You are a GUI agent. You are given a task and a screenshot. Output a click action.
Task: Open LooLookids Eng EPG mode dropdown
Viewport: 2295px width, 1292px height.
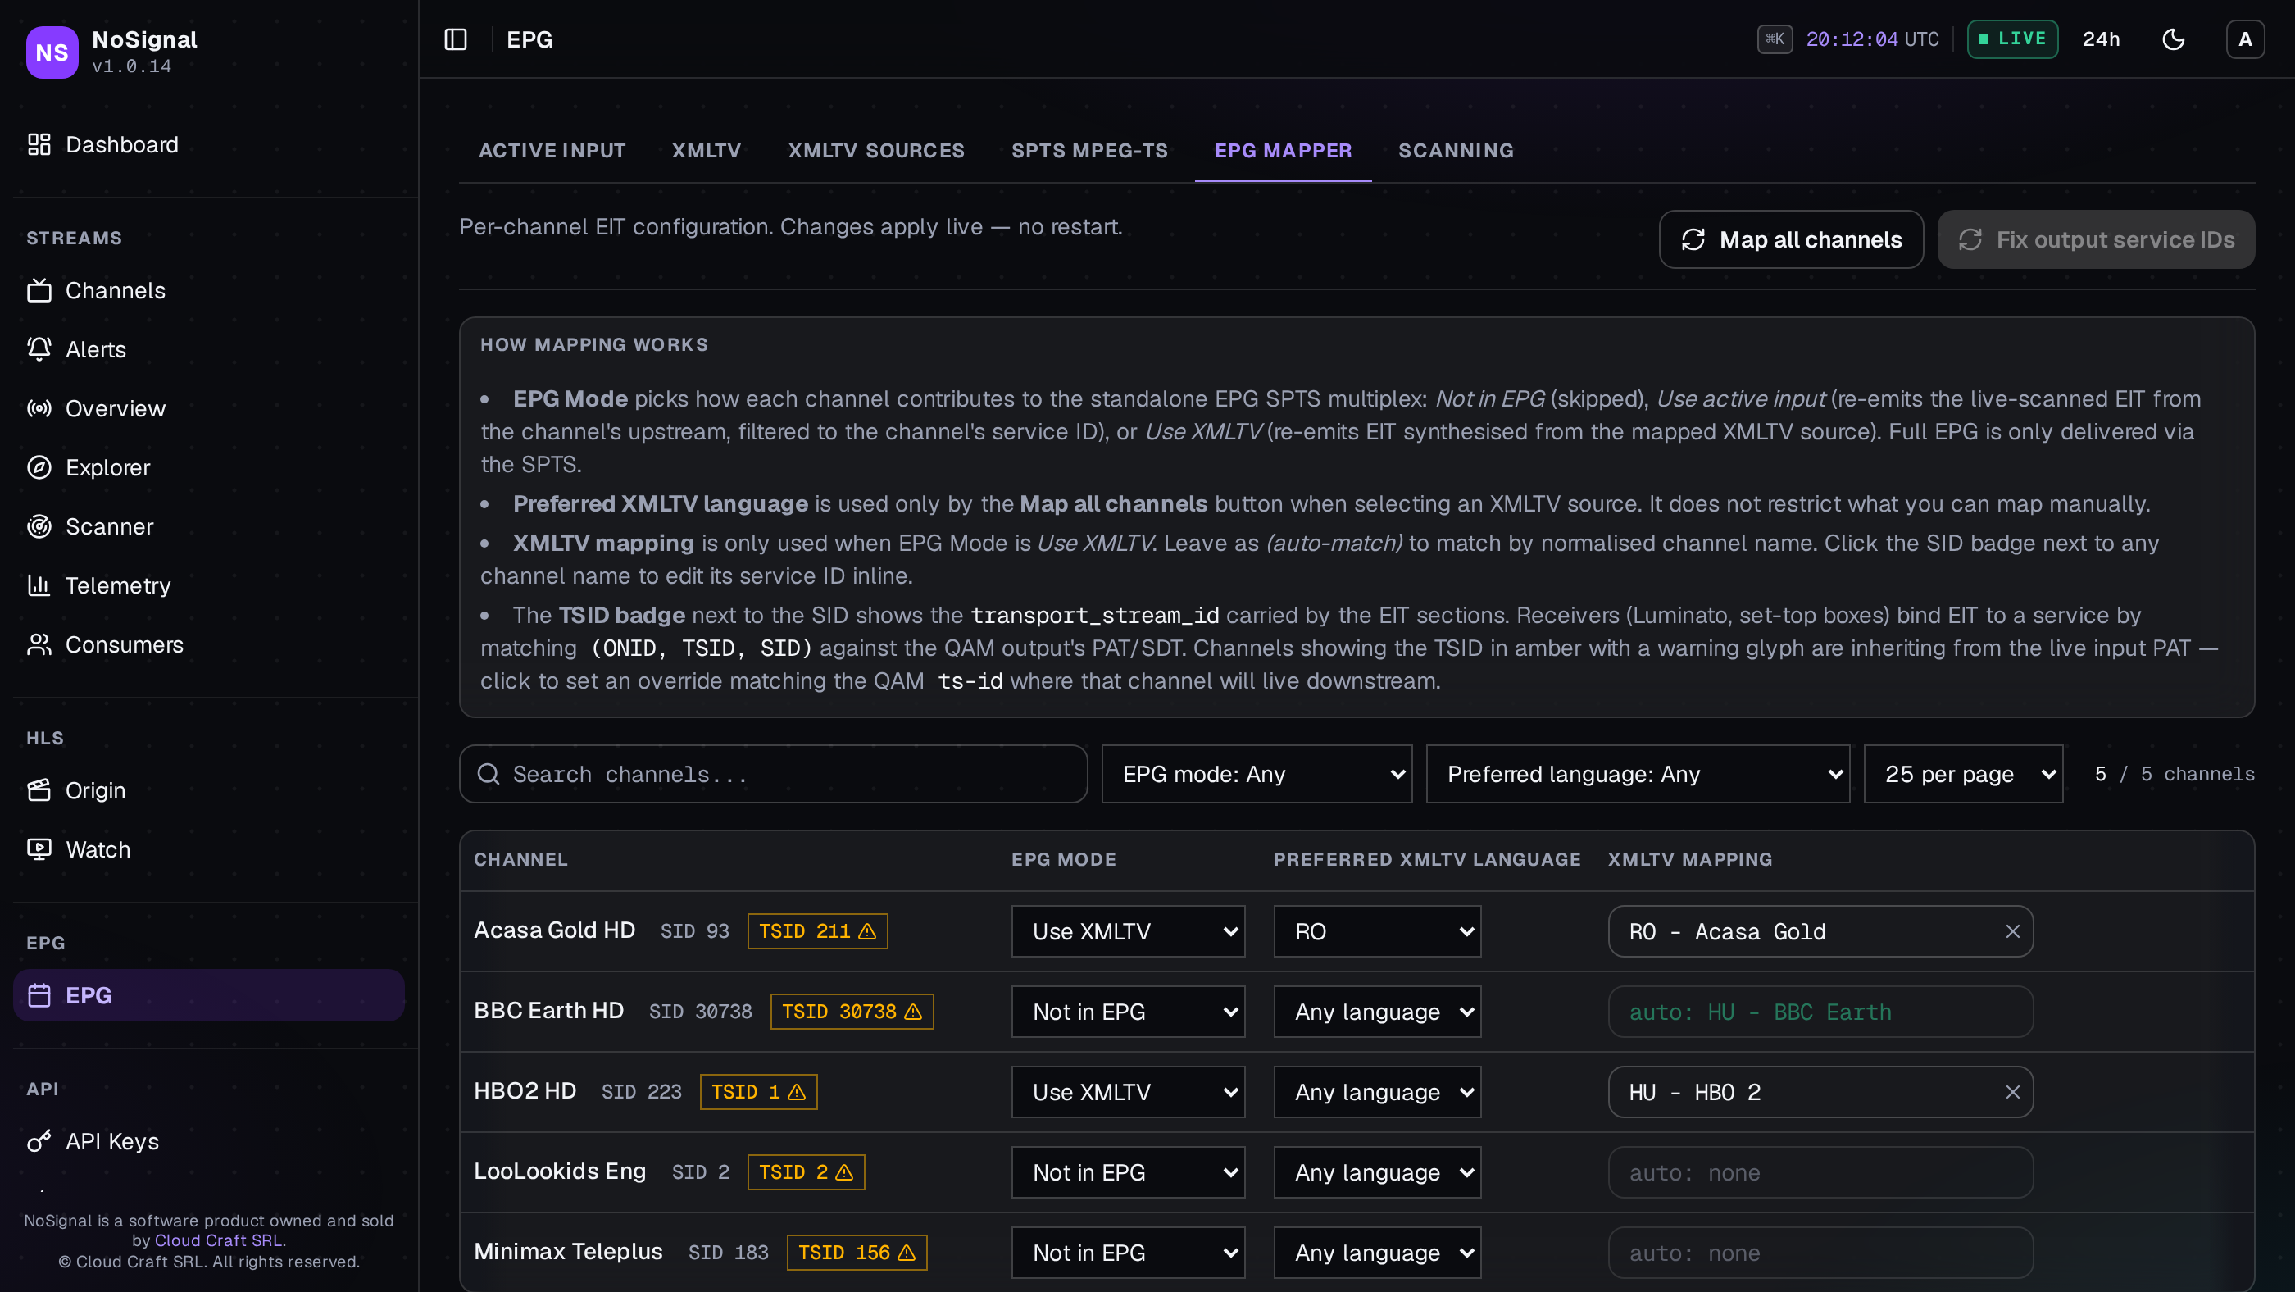(1128, 1172)
